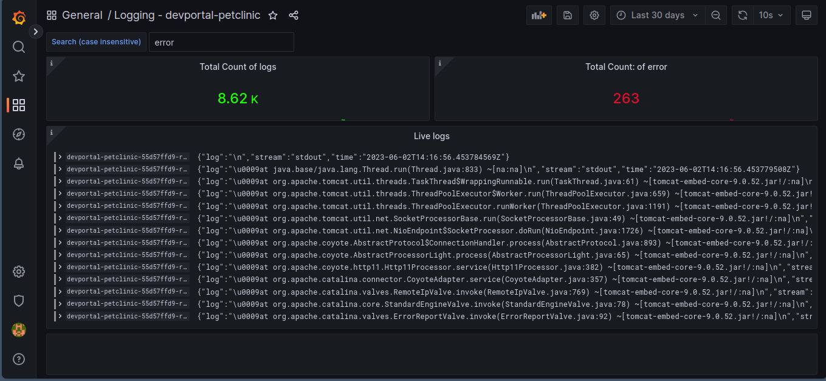826x381 pixels.
Task: Open Starred dashboards from the sidebar
Action: [x=19, y=76]
